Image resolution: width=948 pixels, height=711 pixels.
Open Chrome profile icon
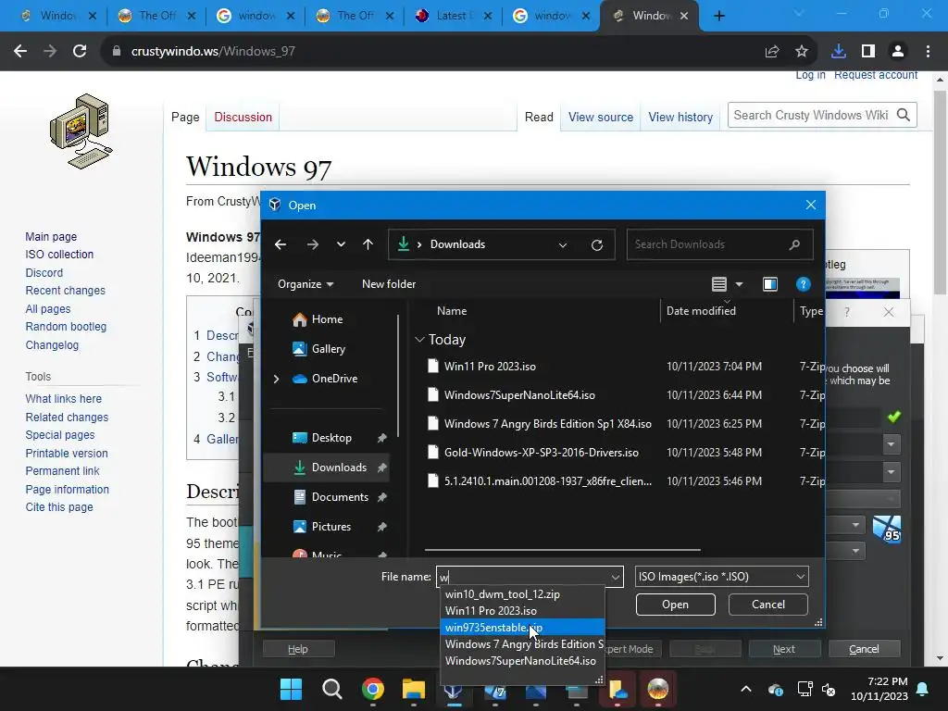point(898,52)
